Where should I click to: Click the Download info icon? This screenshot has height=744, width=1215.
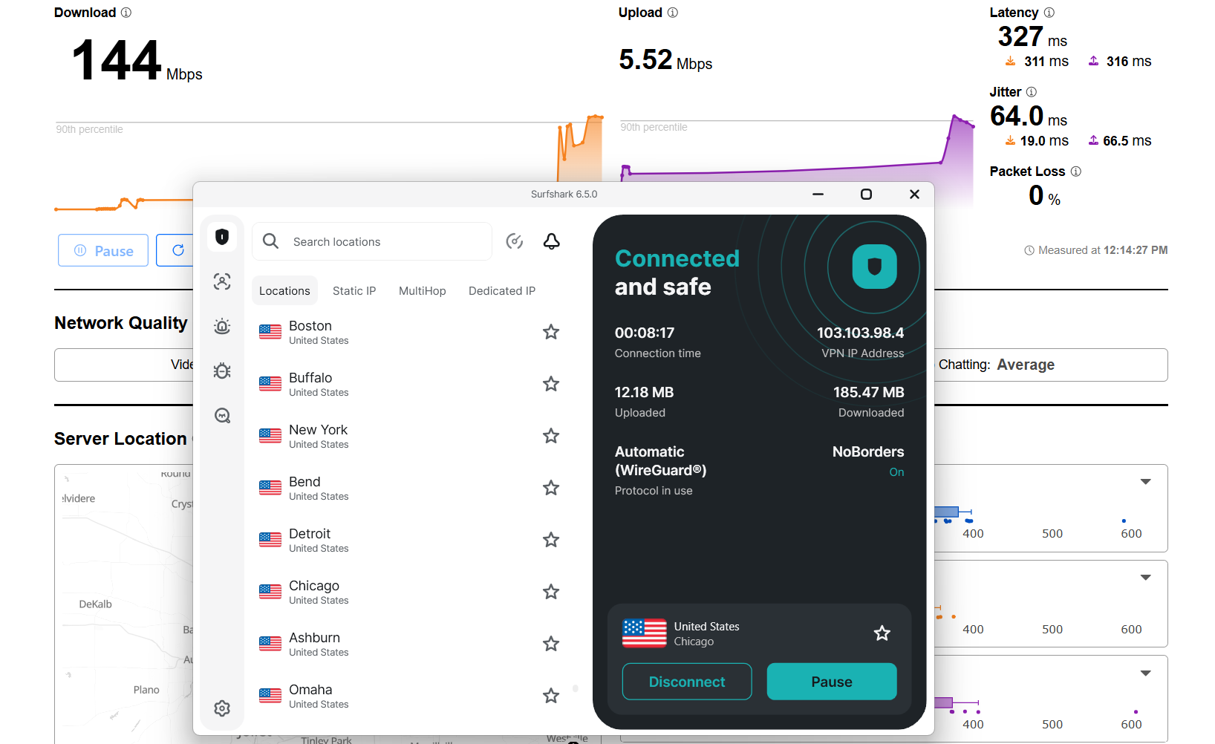(x=126, y=13)
